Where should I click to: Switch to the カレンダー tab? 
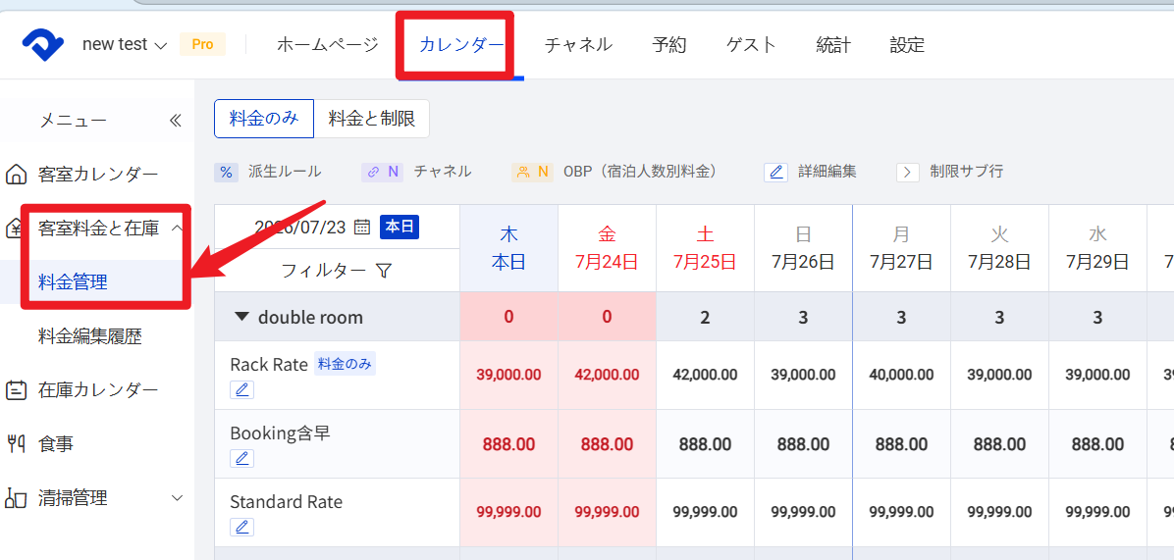pos(461,45)
